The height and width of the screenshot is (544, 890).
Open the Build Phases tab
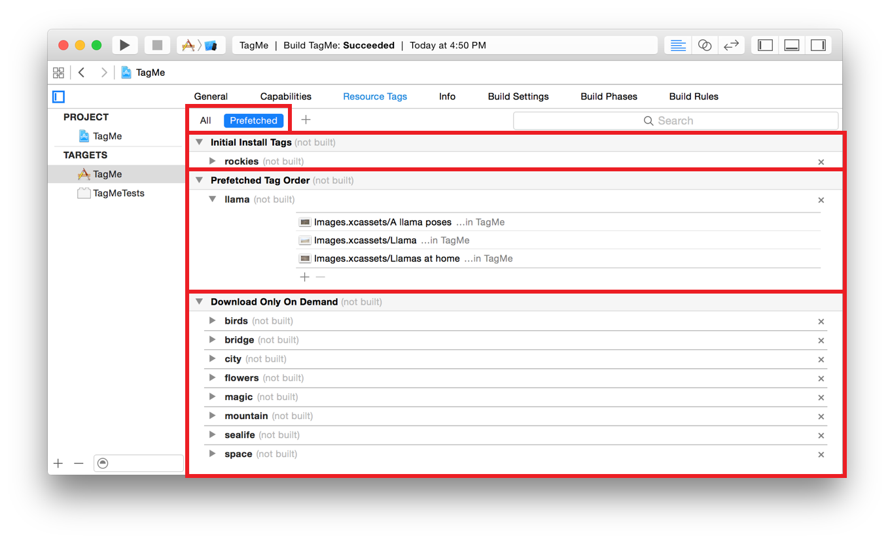pos(609,96)
